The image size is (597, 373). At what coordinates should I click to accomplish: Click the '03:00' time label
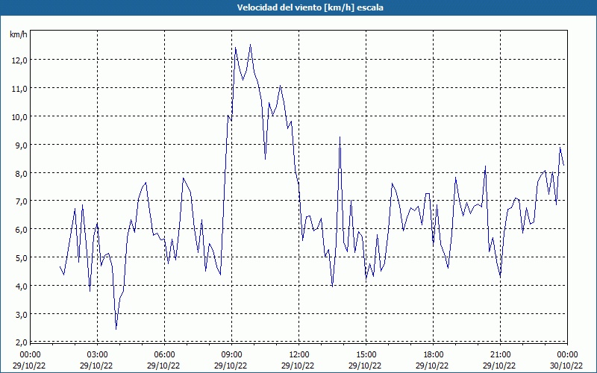coord(98,355)
